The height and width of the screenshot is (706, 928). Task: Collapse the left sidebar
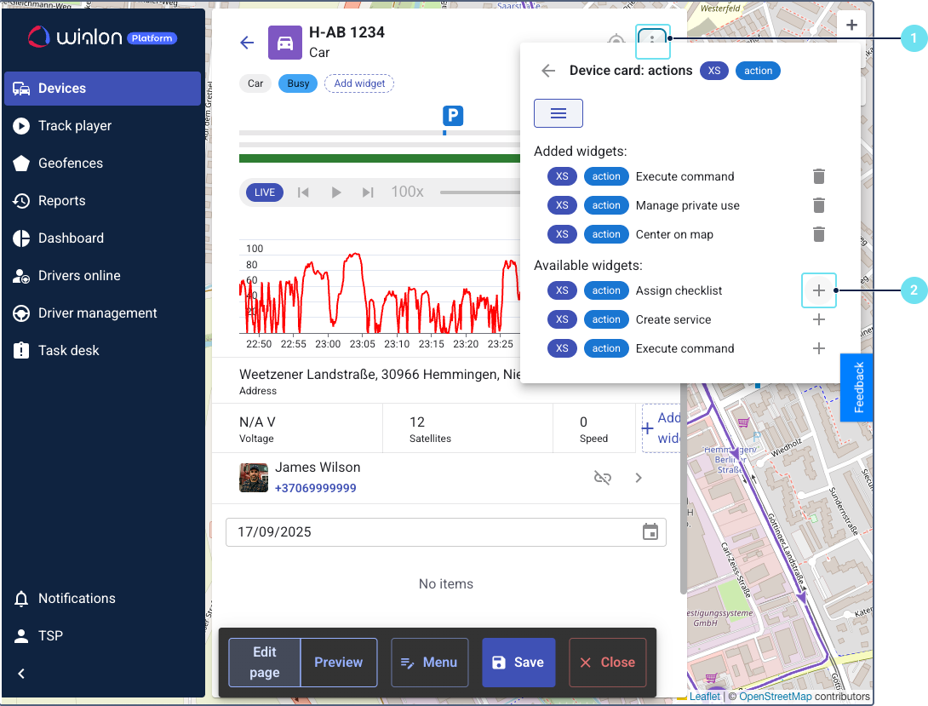(x=22, y=674)
